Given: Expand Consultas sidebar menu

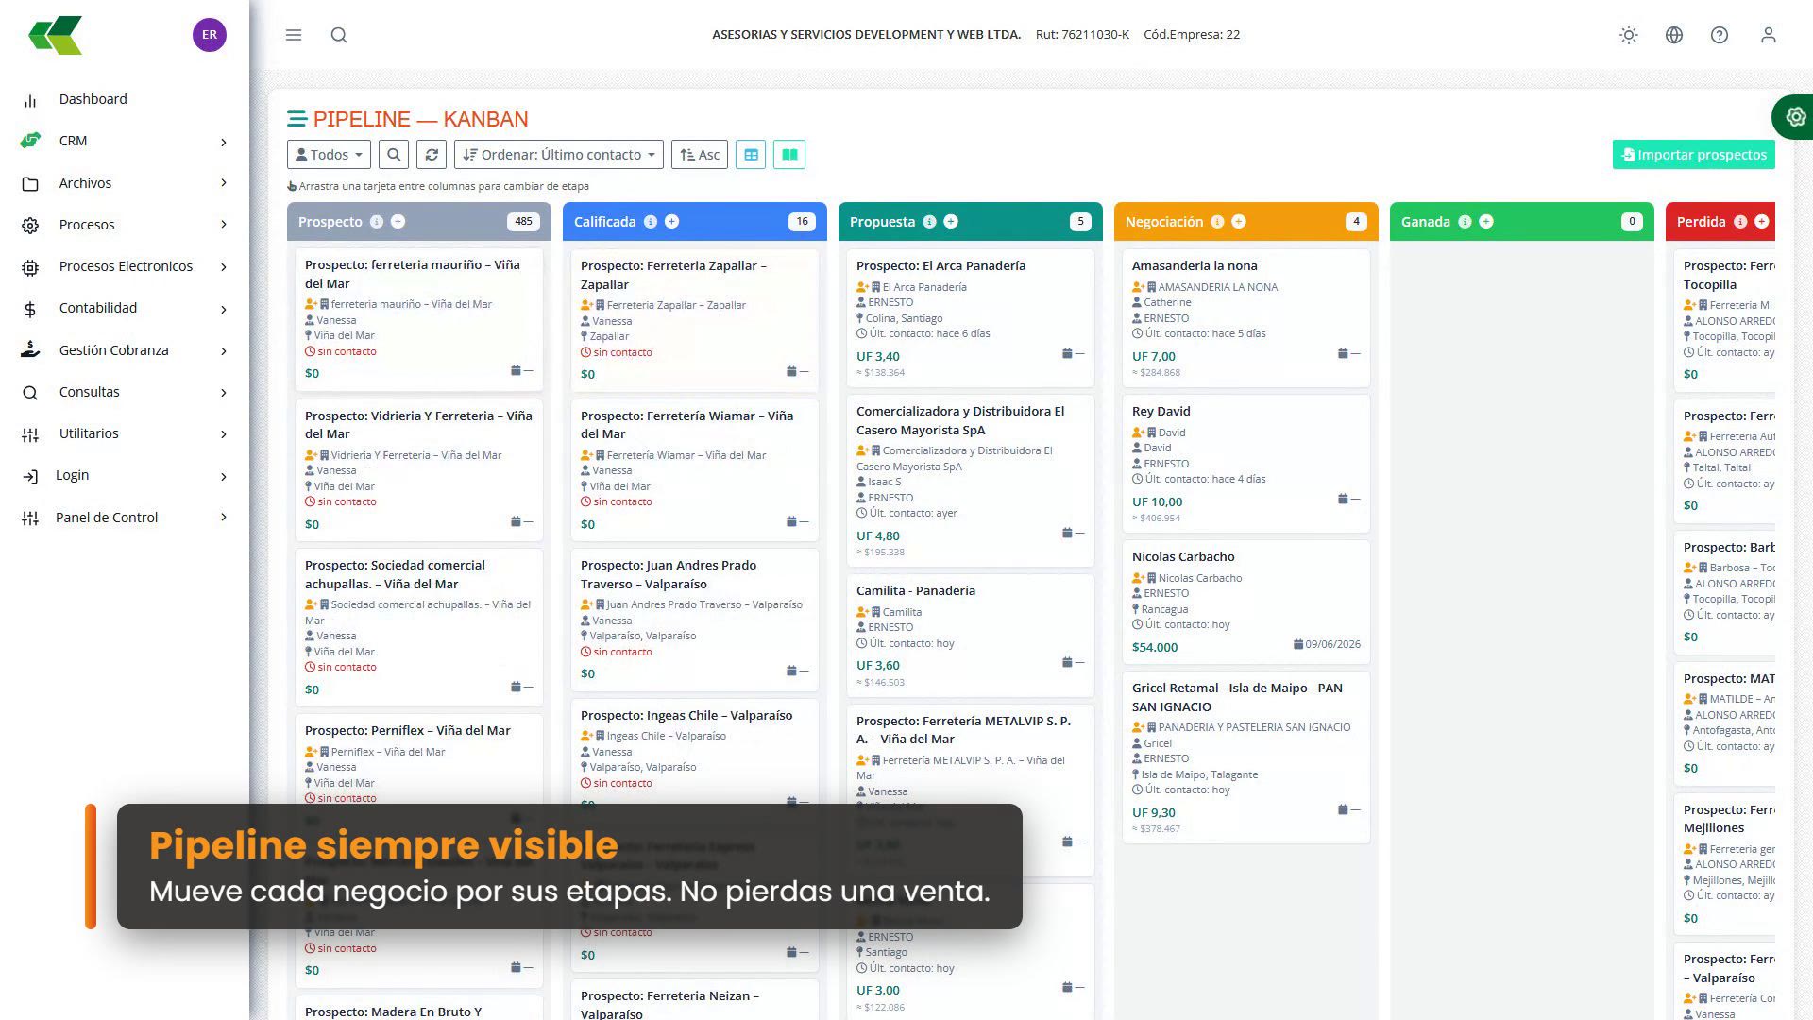Looking at the screenshot, I should (x=125, y=392).
